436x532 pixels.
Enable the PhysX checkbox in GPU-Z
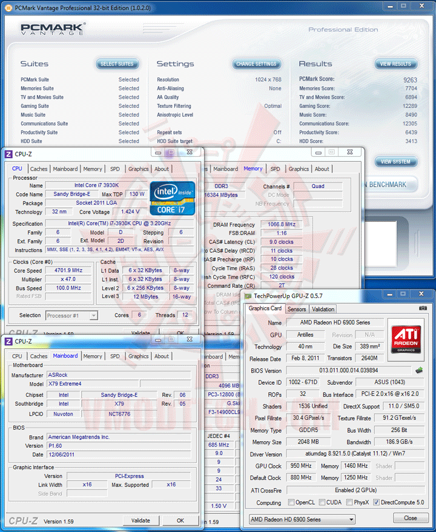coord(349,502)
